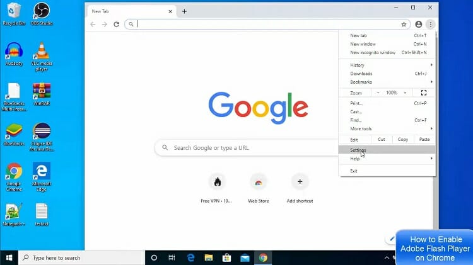This screenshot has height=265, width=473.
Task: Decrease zoom with minus button
Action: 378,93
